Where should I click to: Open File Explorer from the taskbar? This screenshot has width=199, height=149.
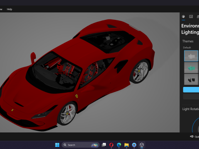pos(126,145)
